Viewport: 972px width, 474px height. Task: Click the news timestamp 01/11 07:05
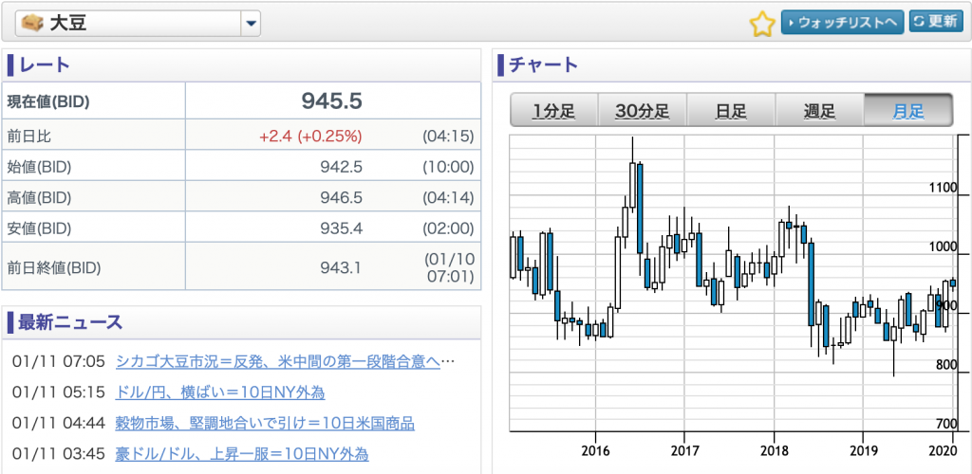click(x=59, y=362)
